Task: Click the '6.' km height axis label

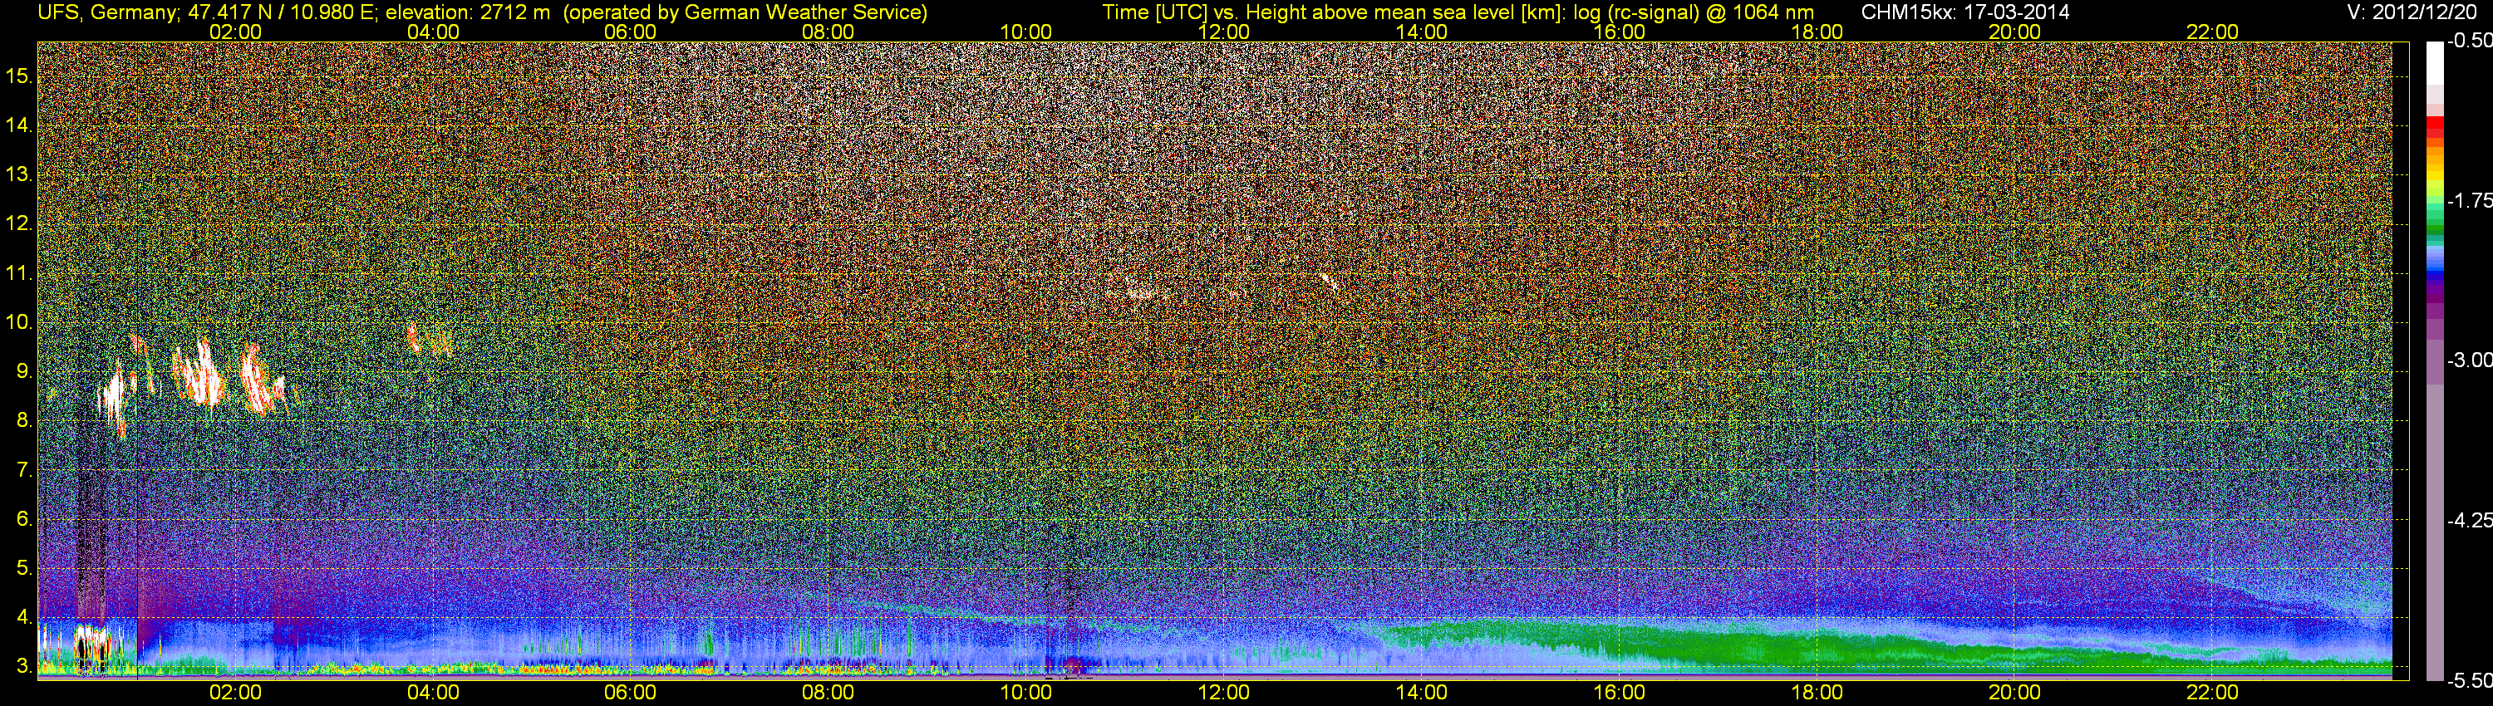Action: click(x=25, y=519)
